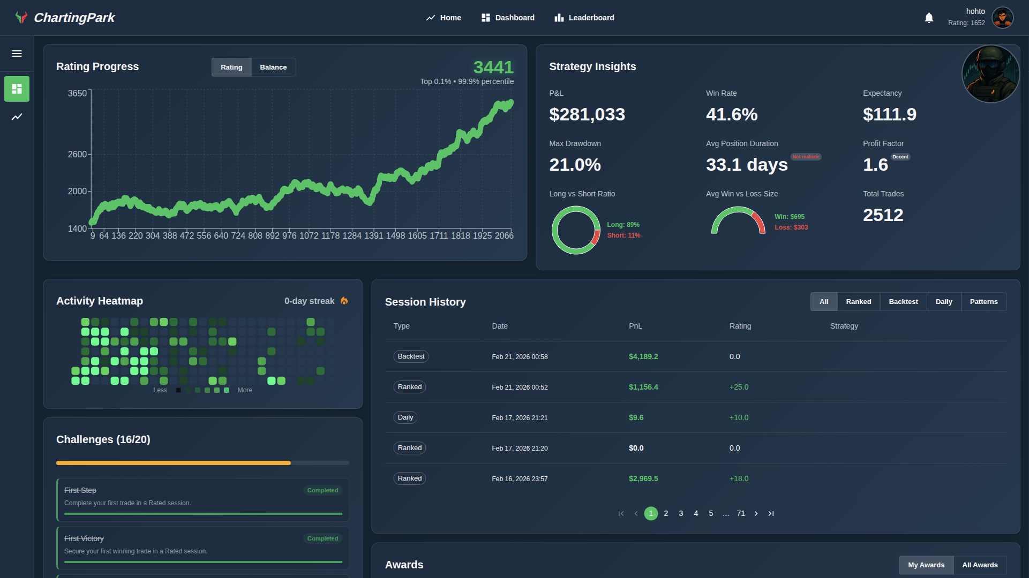Click the 2512 total trades value

coord(883,215)
